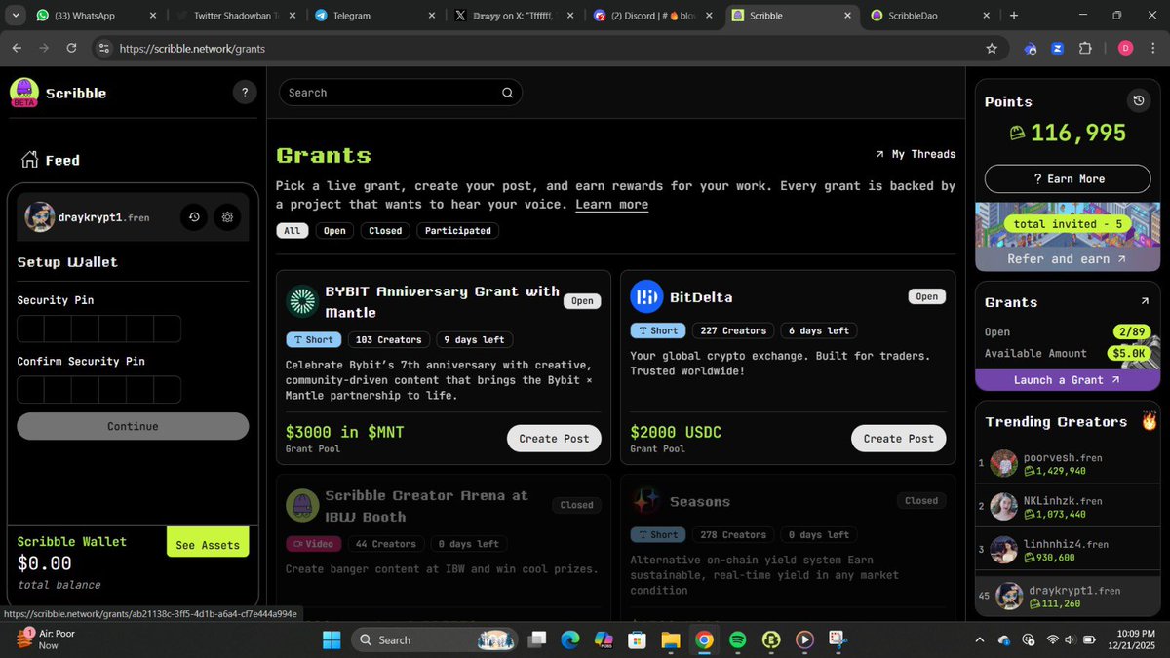The image size is (1170, 658).
Task: Open poorvesh.fren trending creator
Action: [1068, 463]
